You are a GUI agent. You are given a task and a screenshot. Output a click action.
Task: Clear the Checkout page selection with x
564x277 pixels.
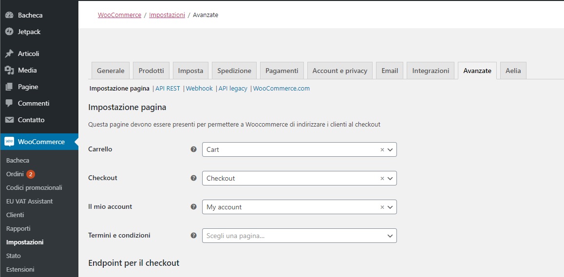(x=382, y=179)
